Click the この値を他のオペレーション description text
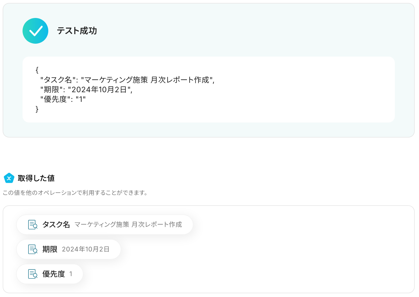 75,193
